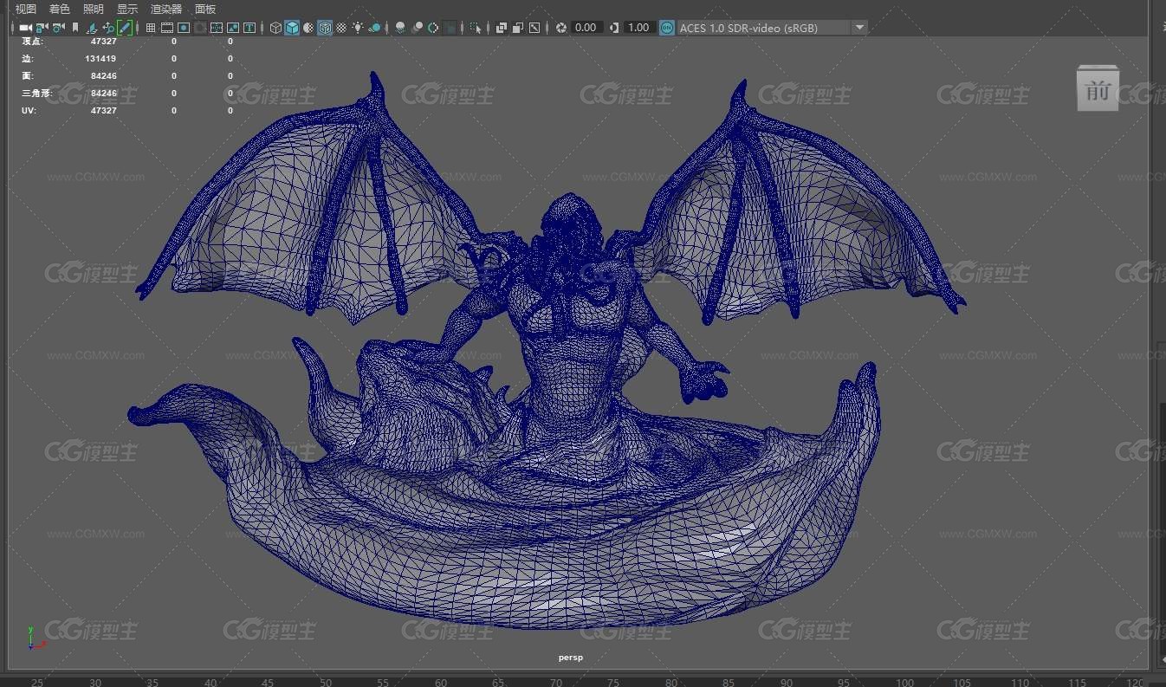Click the X-Ray Active Components icon
Viewport: 1166px width, 687px height.
point(518,28)
